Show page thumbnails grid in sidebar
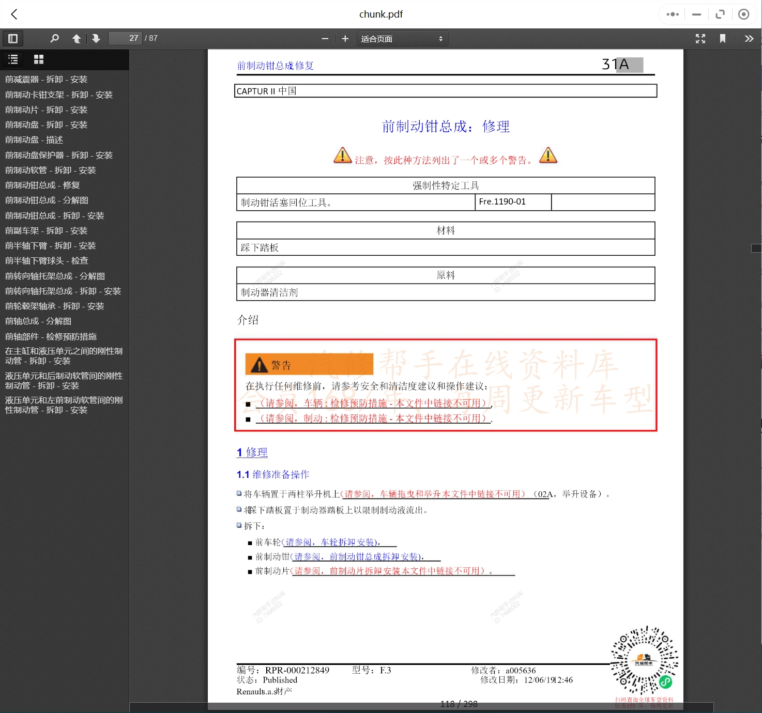 [38, 59]
